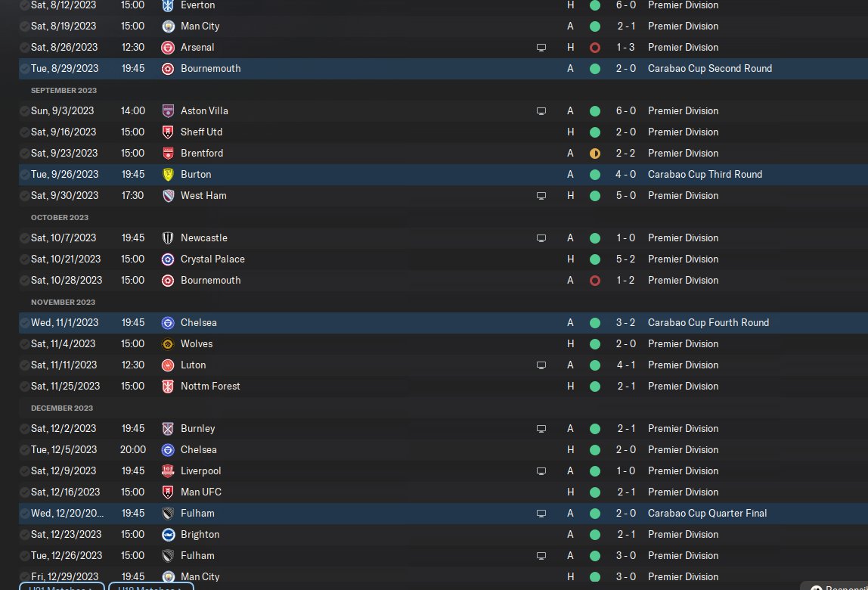Click the 6 - 0 score against Aston Villa

625,110
